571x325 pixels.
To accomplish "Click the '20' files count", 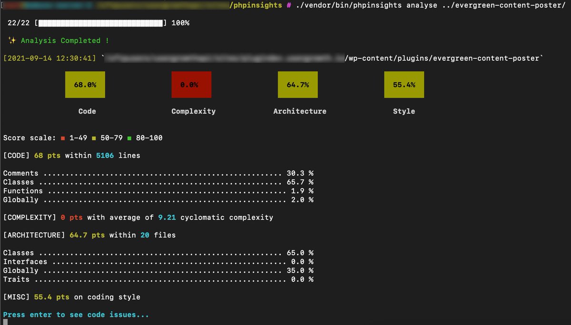I will [145, 235].
